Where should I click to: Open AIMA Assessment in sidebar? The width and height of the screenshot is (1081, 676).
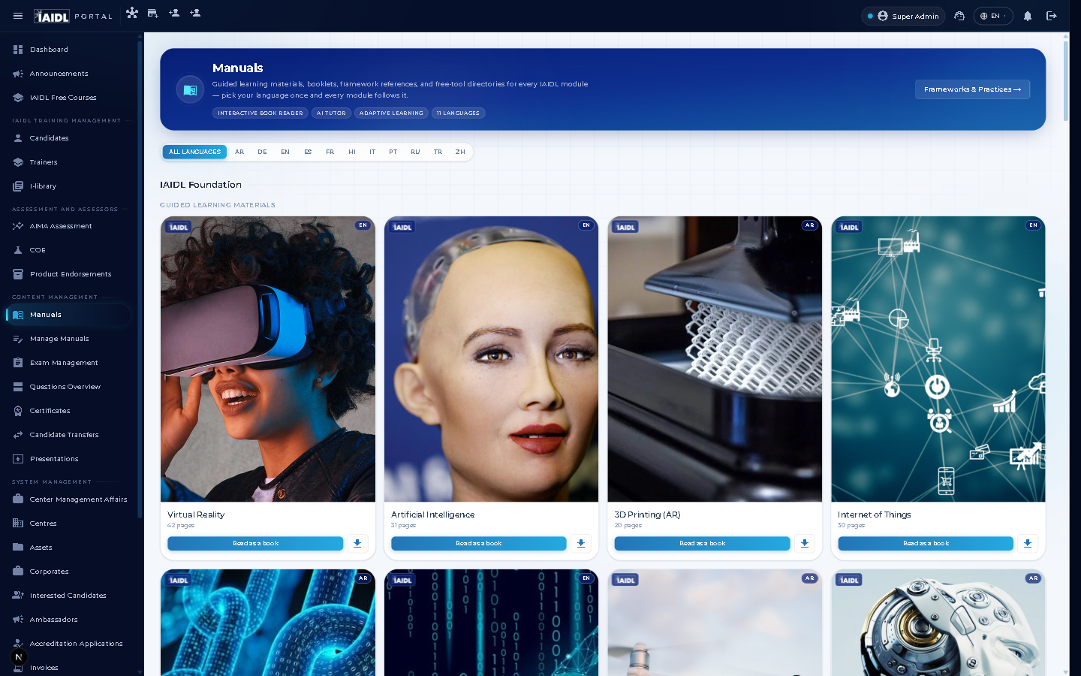(x=68, y=226)
